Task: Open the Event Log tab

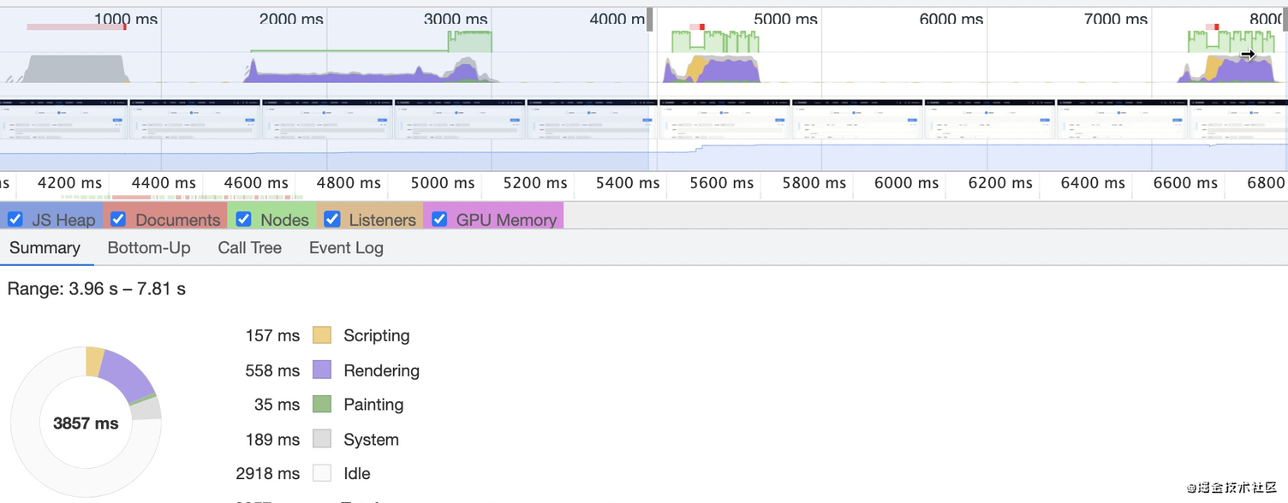Action: [346, 248]
